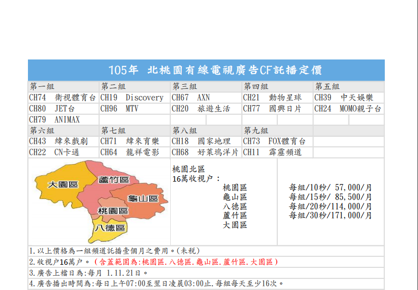Select the 第四組 header cell
The width and height of the screenshot is (418, 290).
(x=277, y=86)
